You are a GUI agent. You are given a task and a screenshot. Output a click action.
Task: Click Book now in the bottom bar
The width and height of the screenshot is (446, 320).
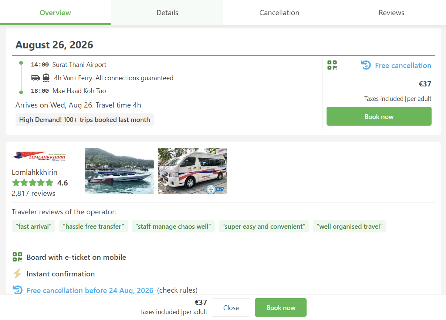(281, 307)
